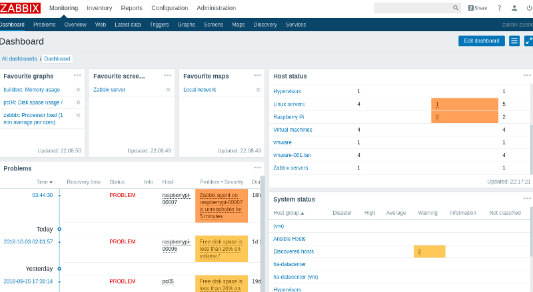Open problem time 03:44:30 link
This screenshot has width=533, height=292.
point(43,196)
